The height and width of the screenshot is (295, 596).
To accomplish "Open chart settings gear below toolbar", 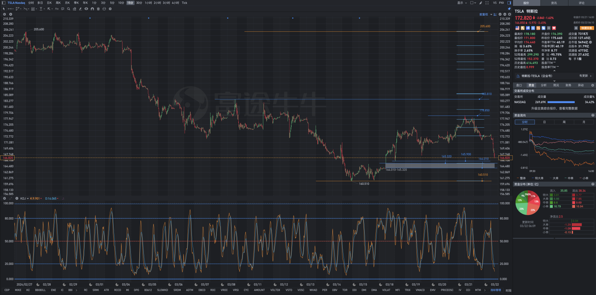I will [x=4, y=14].
